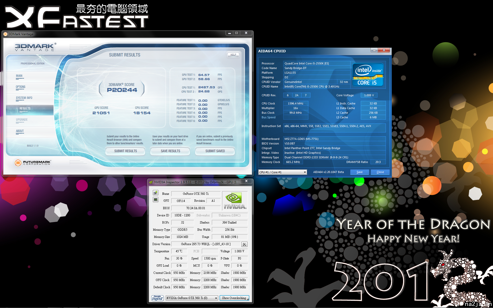This screenshot has height=308, width=493.
Task: Click the GPU name field GeForce GTX 560 Ti
Action: (196, 194)
